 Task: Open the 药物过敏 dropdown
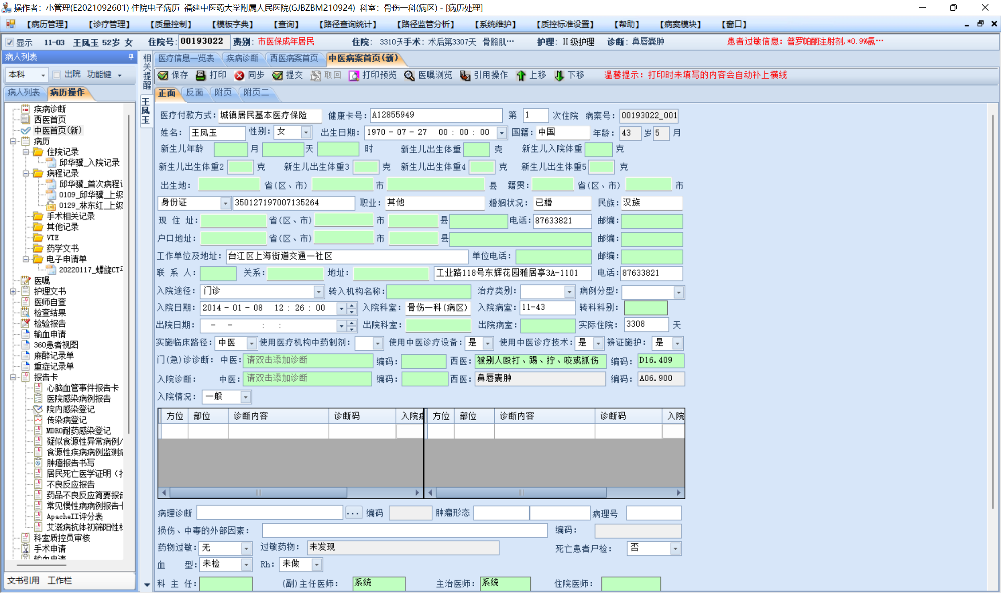tap(246, 548)
